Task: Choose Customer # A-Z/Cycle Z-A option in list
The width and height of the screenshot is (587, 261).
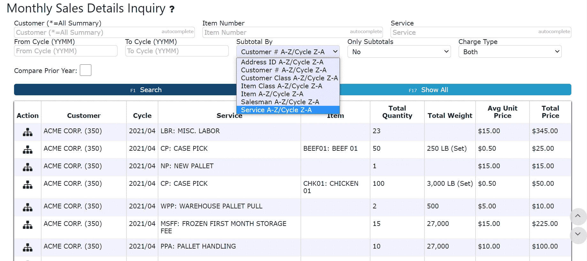Action: click(288, 70)
